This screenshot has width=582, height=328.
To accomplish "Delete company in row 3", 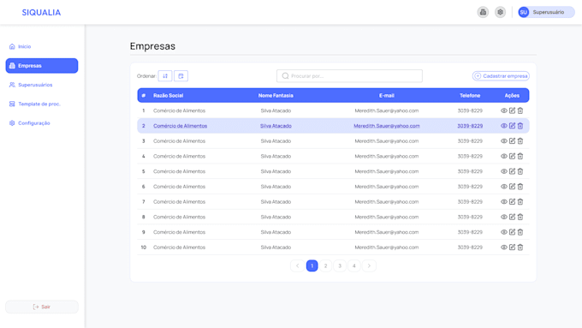I will 520,141.
